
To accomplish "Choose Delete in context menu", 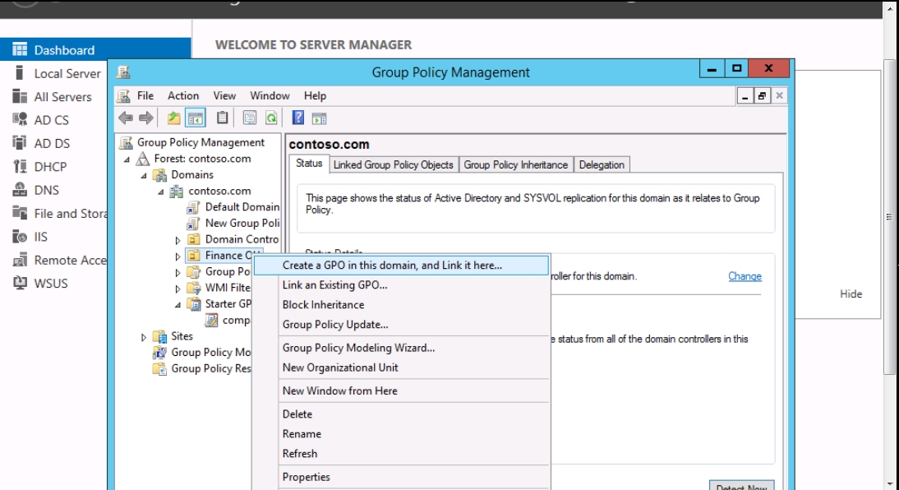I will point(401,414).
